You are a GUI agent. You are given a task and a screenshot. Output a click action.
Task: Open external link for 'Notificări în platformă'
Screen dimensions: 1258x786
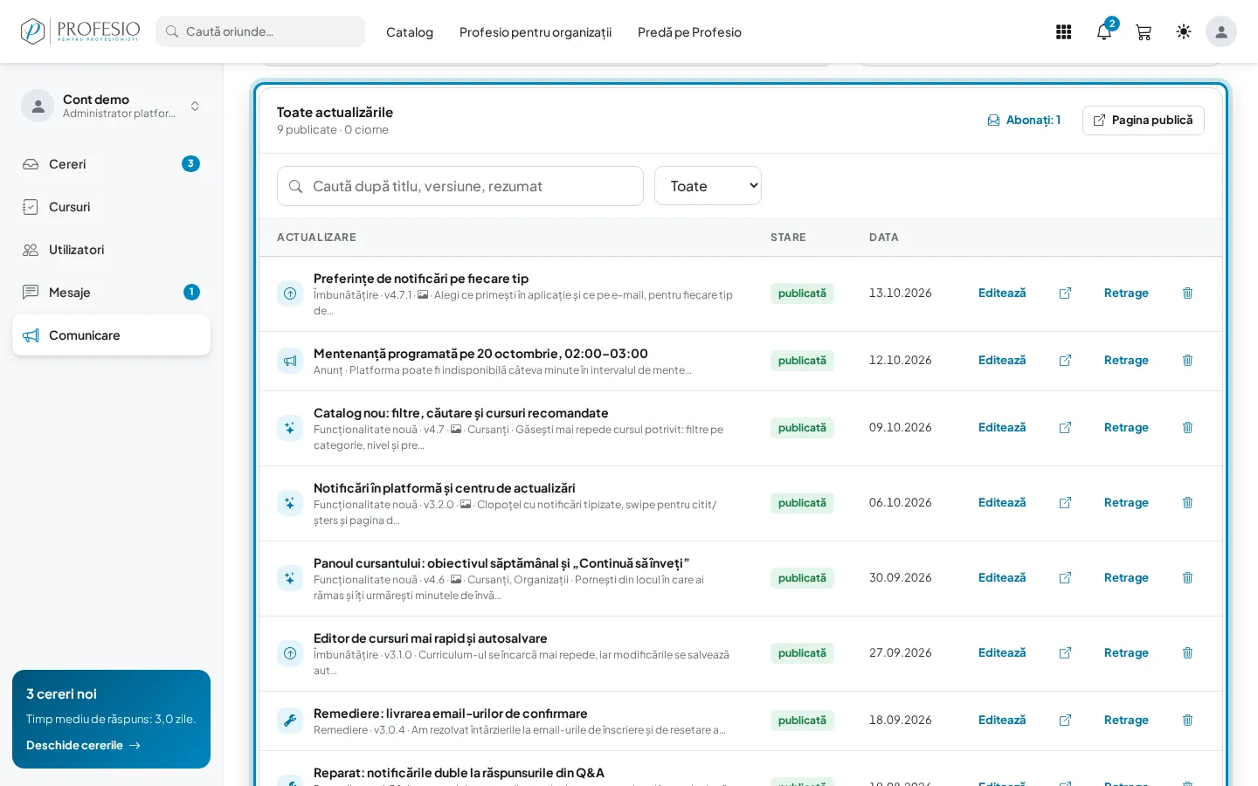pos(1065,503)
